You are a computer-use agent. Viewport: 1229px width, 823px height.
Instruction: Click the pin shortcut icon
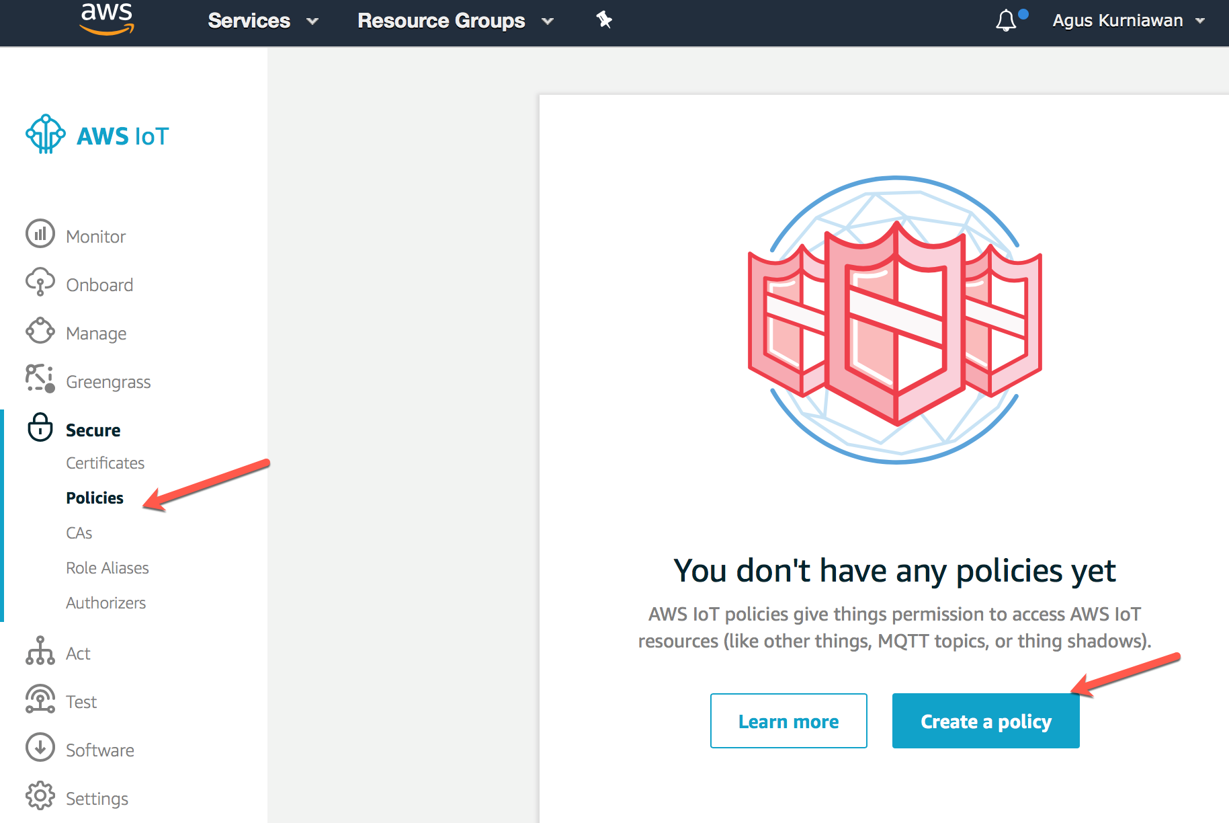point(604,20)
